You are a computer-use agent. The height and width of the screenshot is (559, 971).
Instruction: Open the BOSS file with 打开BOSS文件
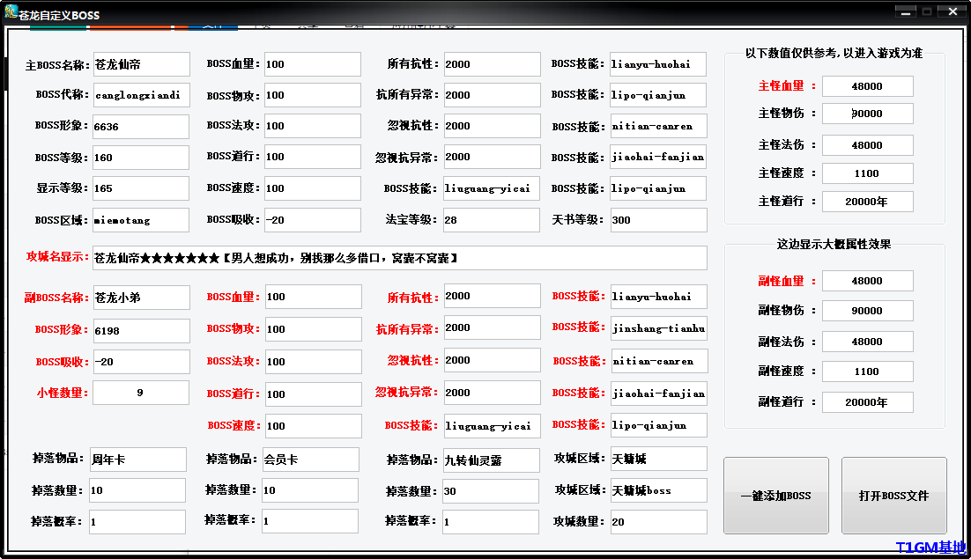click(x=893, y=496)
